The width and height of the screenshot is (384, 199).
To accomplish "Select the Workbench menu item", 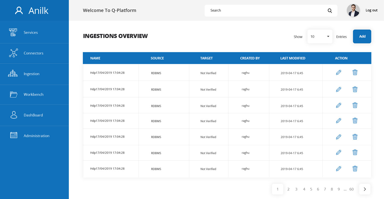I will click(x=34, y=94).
